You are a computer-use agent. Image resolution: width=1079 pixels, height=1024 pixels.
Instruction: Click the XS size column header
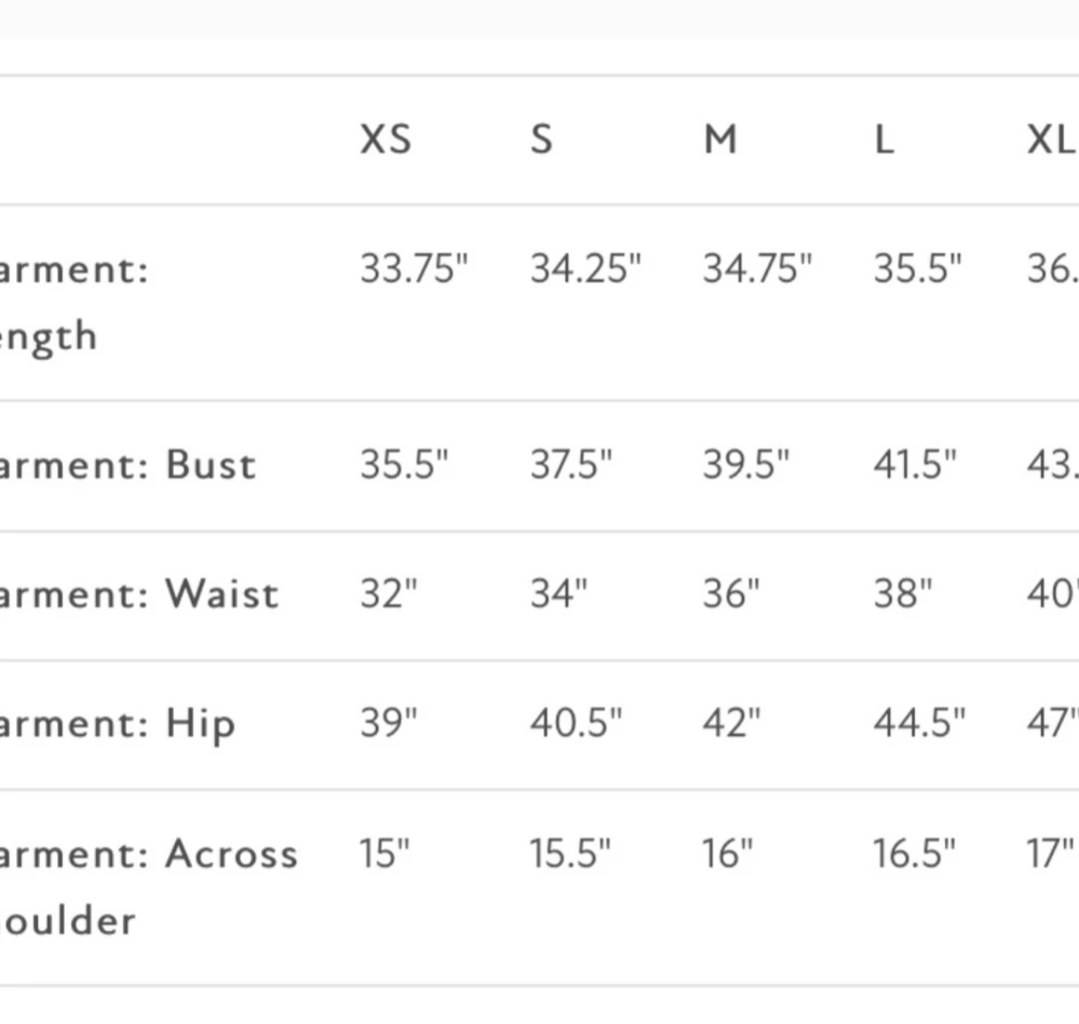pyautogui.click(x=386, y=140)
